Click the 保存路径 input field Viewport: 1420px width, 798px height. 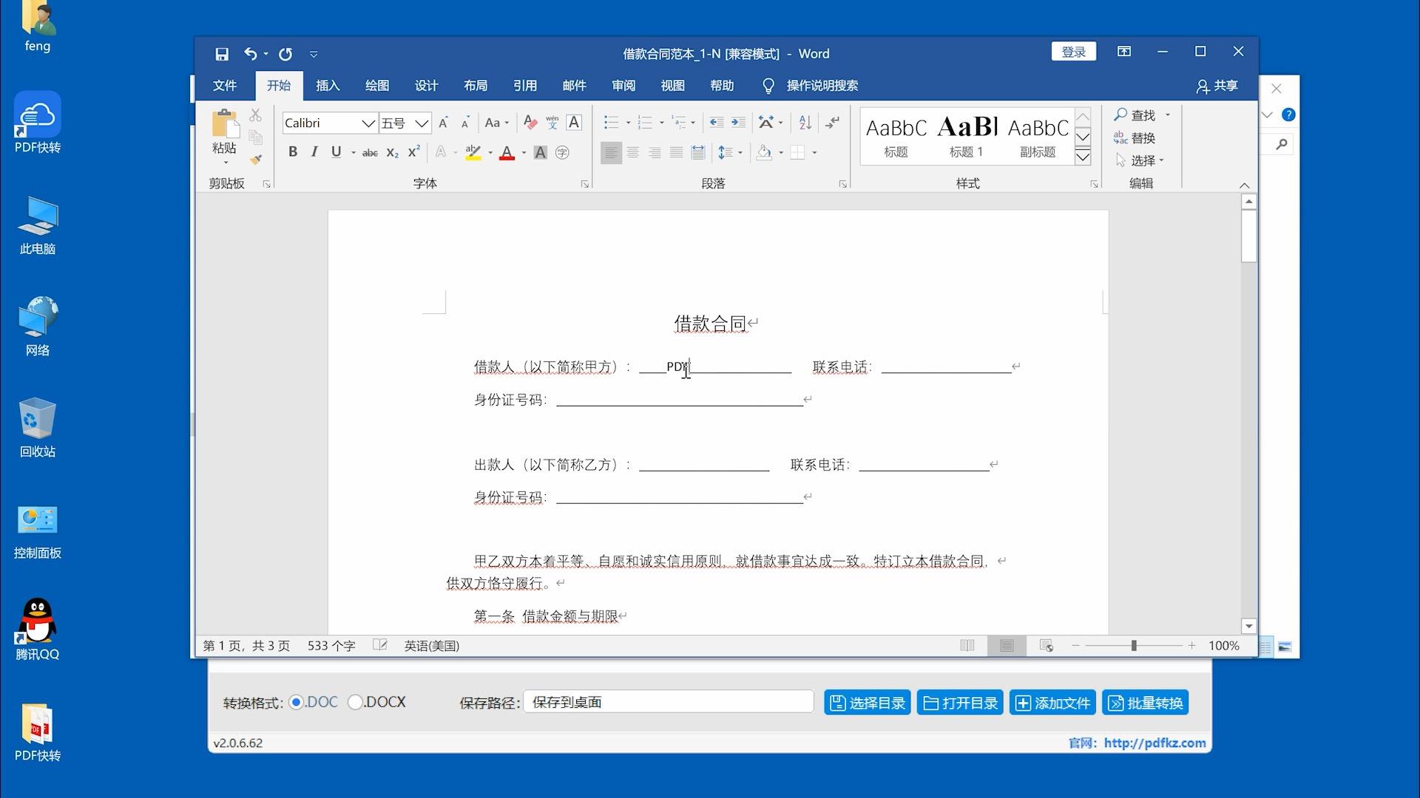[669, 702]
